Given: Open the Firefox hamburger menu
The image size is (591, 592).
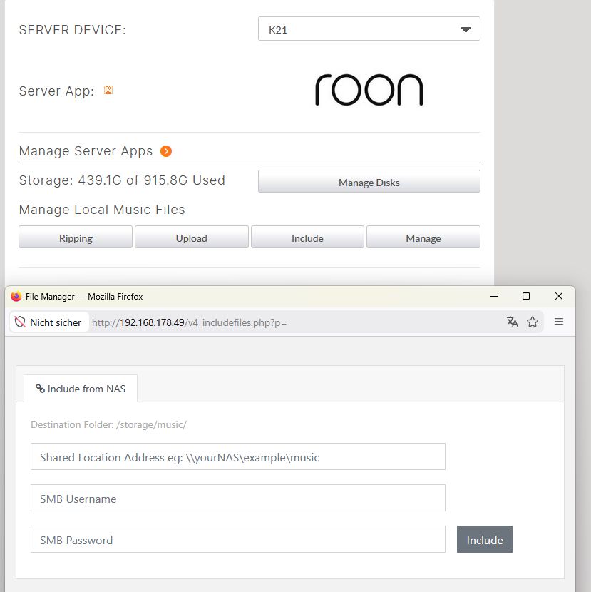Looking at the screenshot, I should (559, 322).
